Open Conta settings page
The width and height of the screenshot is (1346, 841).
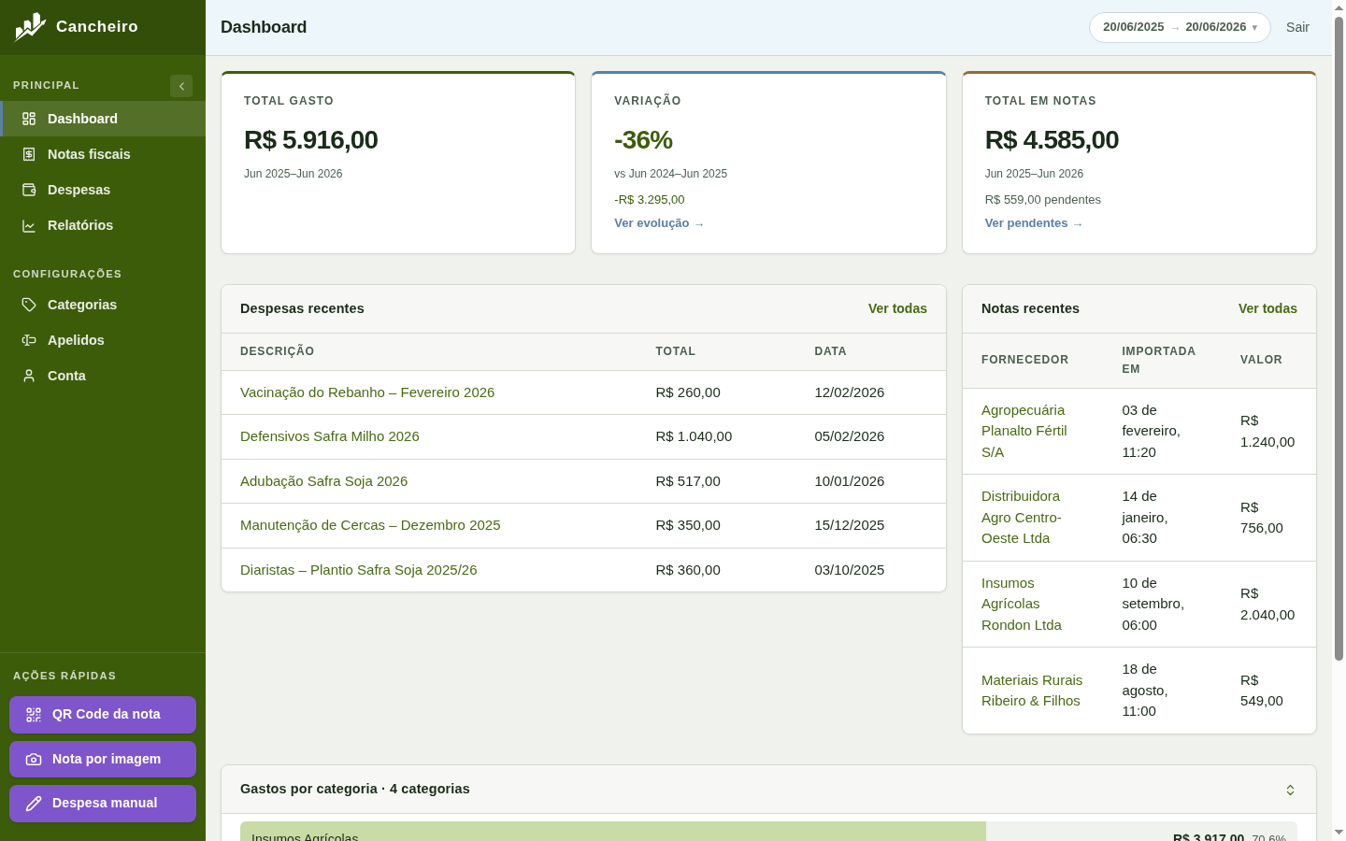103,376
